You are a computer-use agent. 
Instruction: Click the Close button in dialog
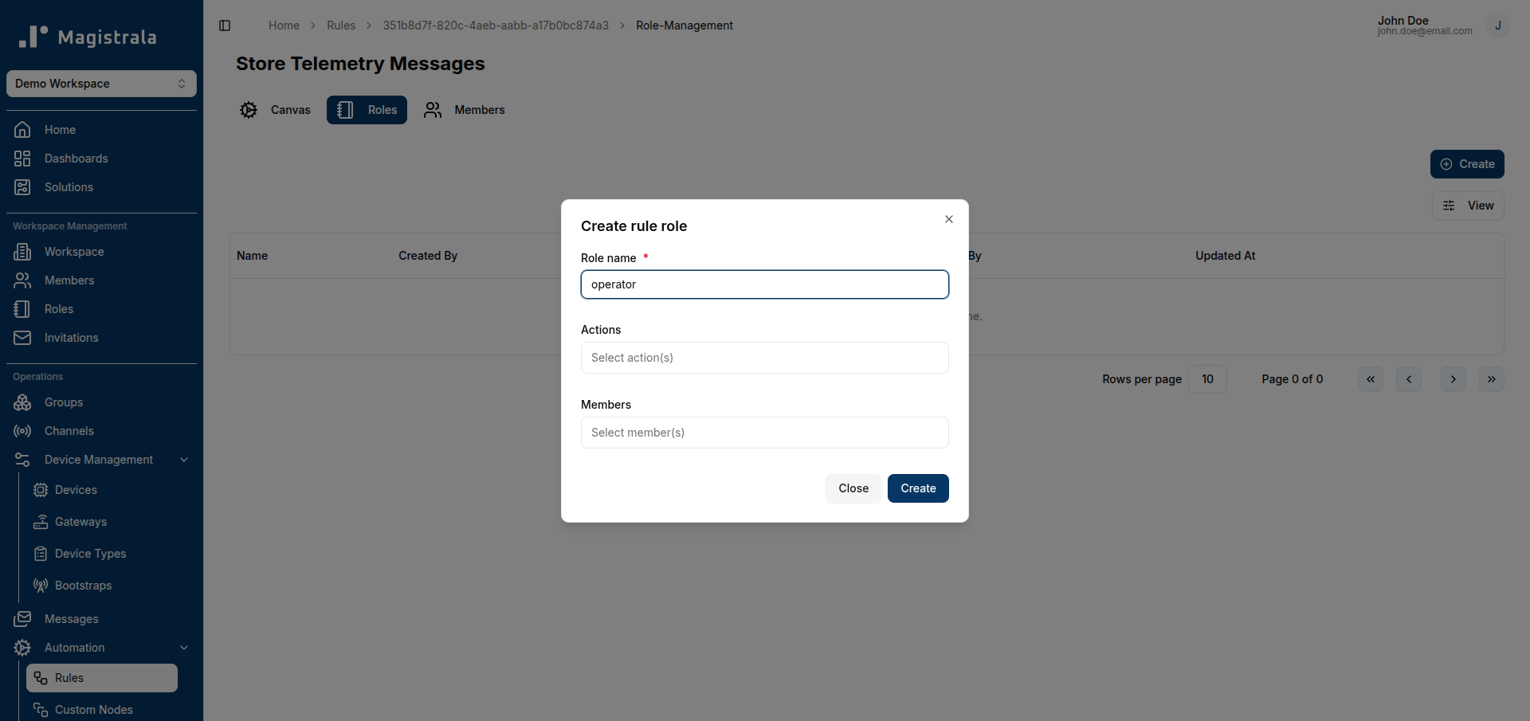[x=853, y=488]
